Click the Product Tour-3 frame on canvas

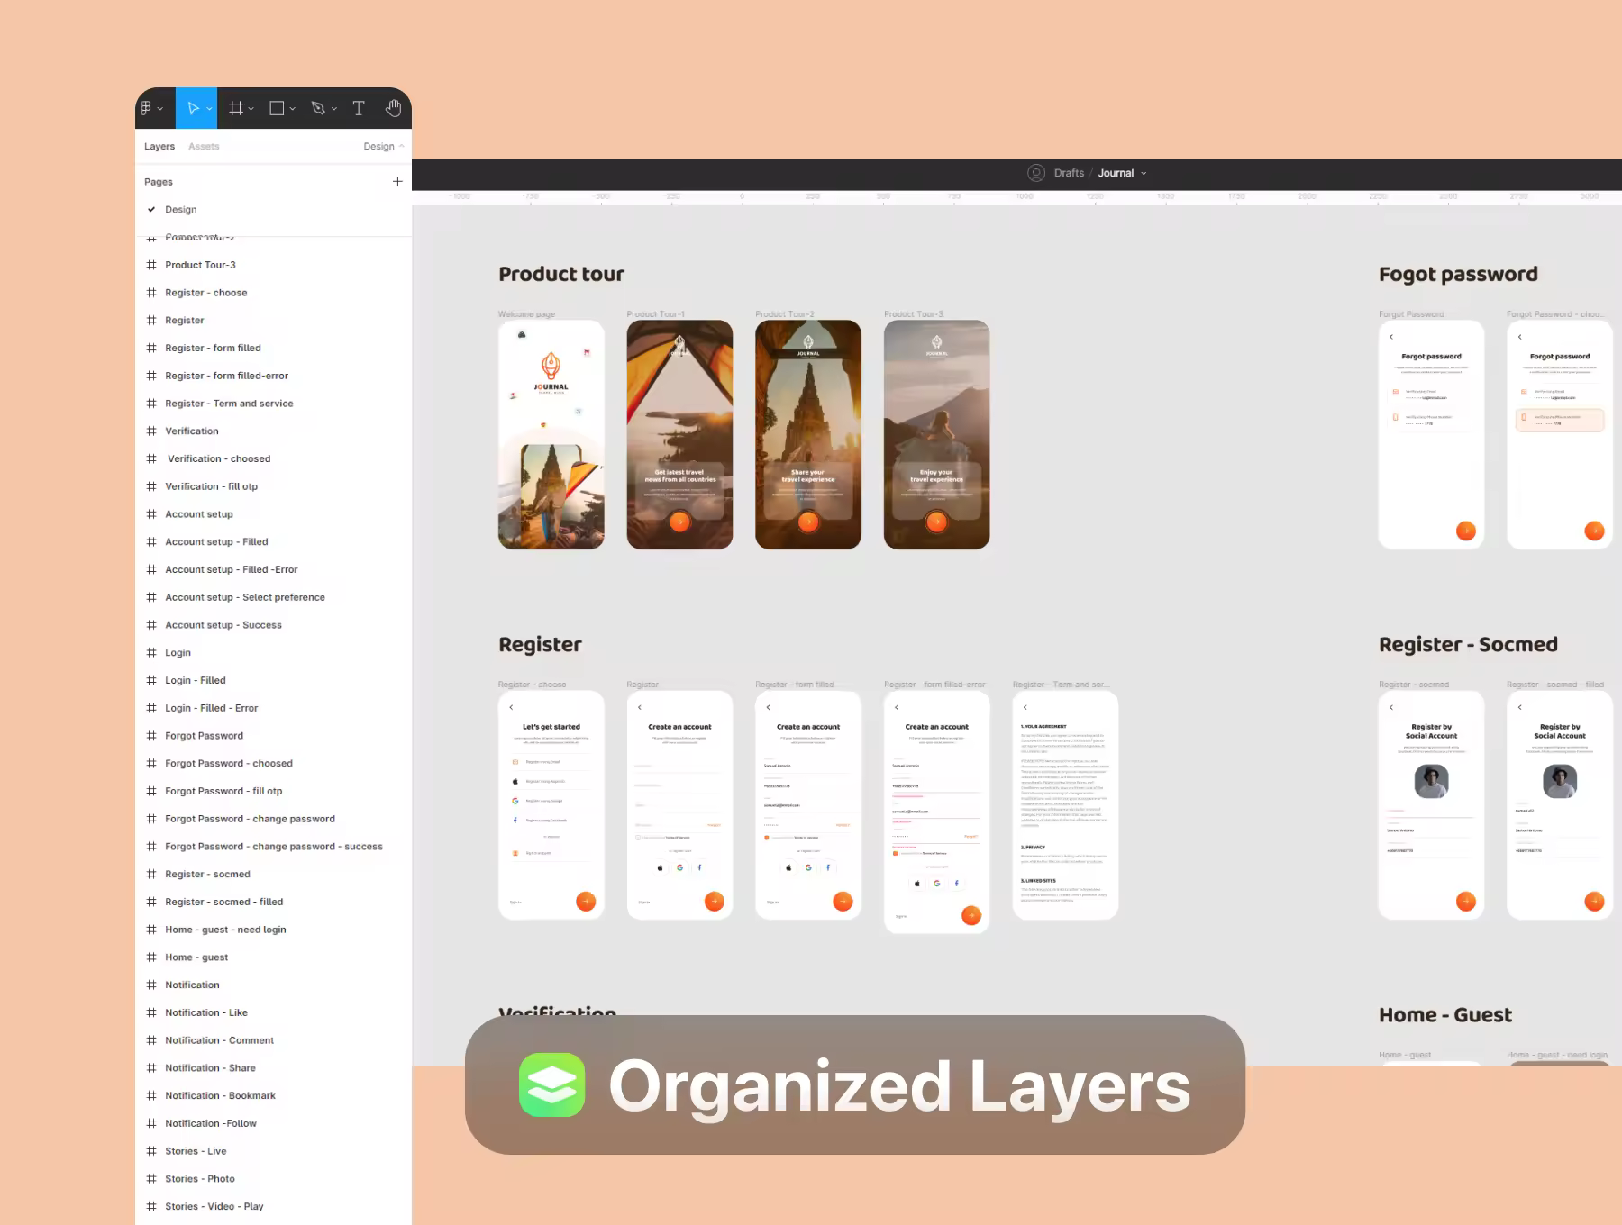coord(936,434)
